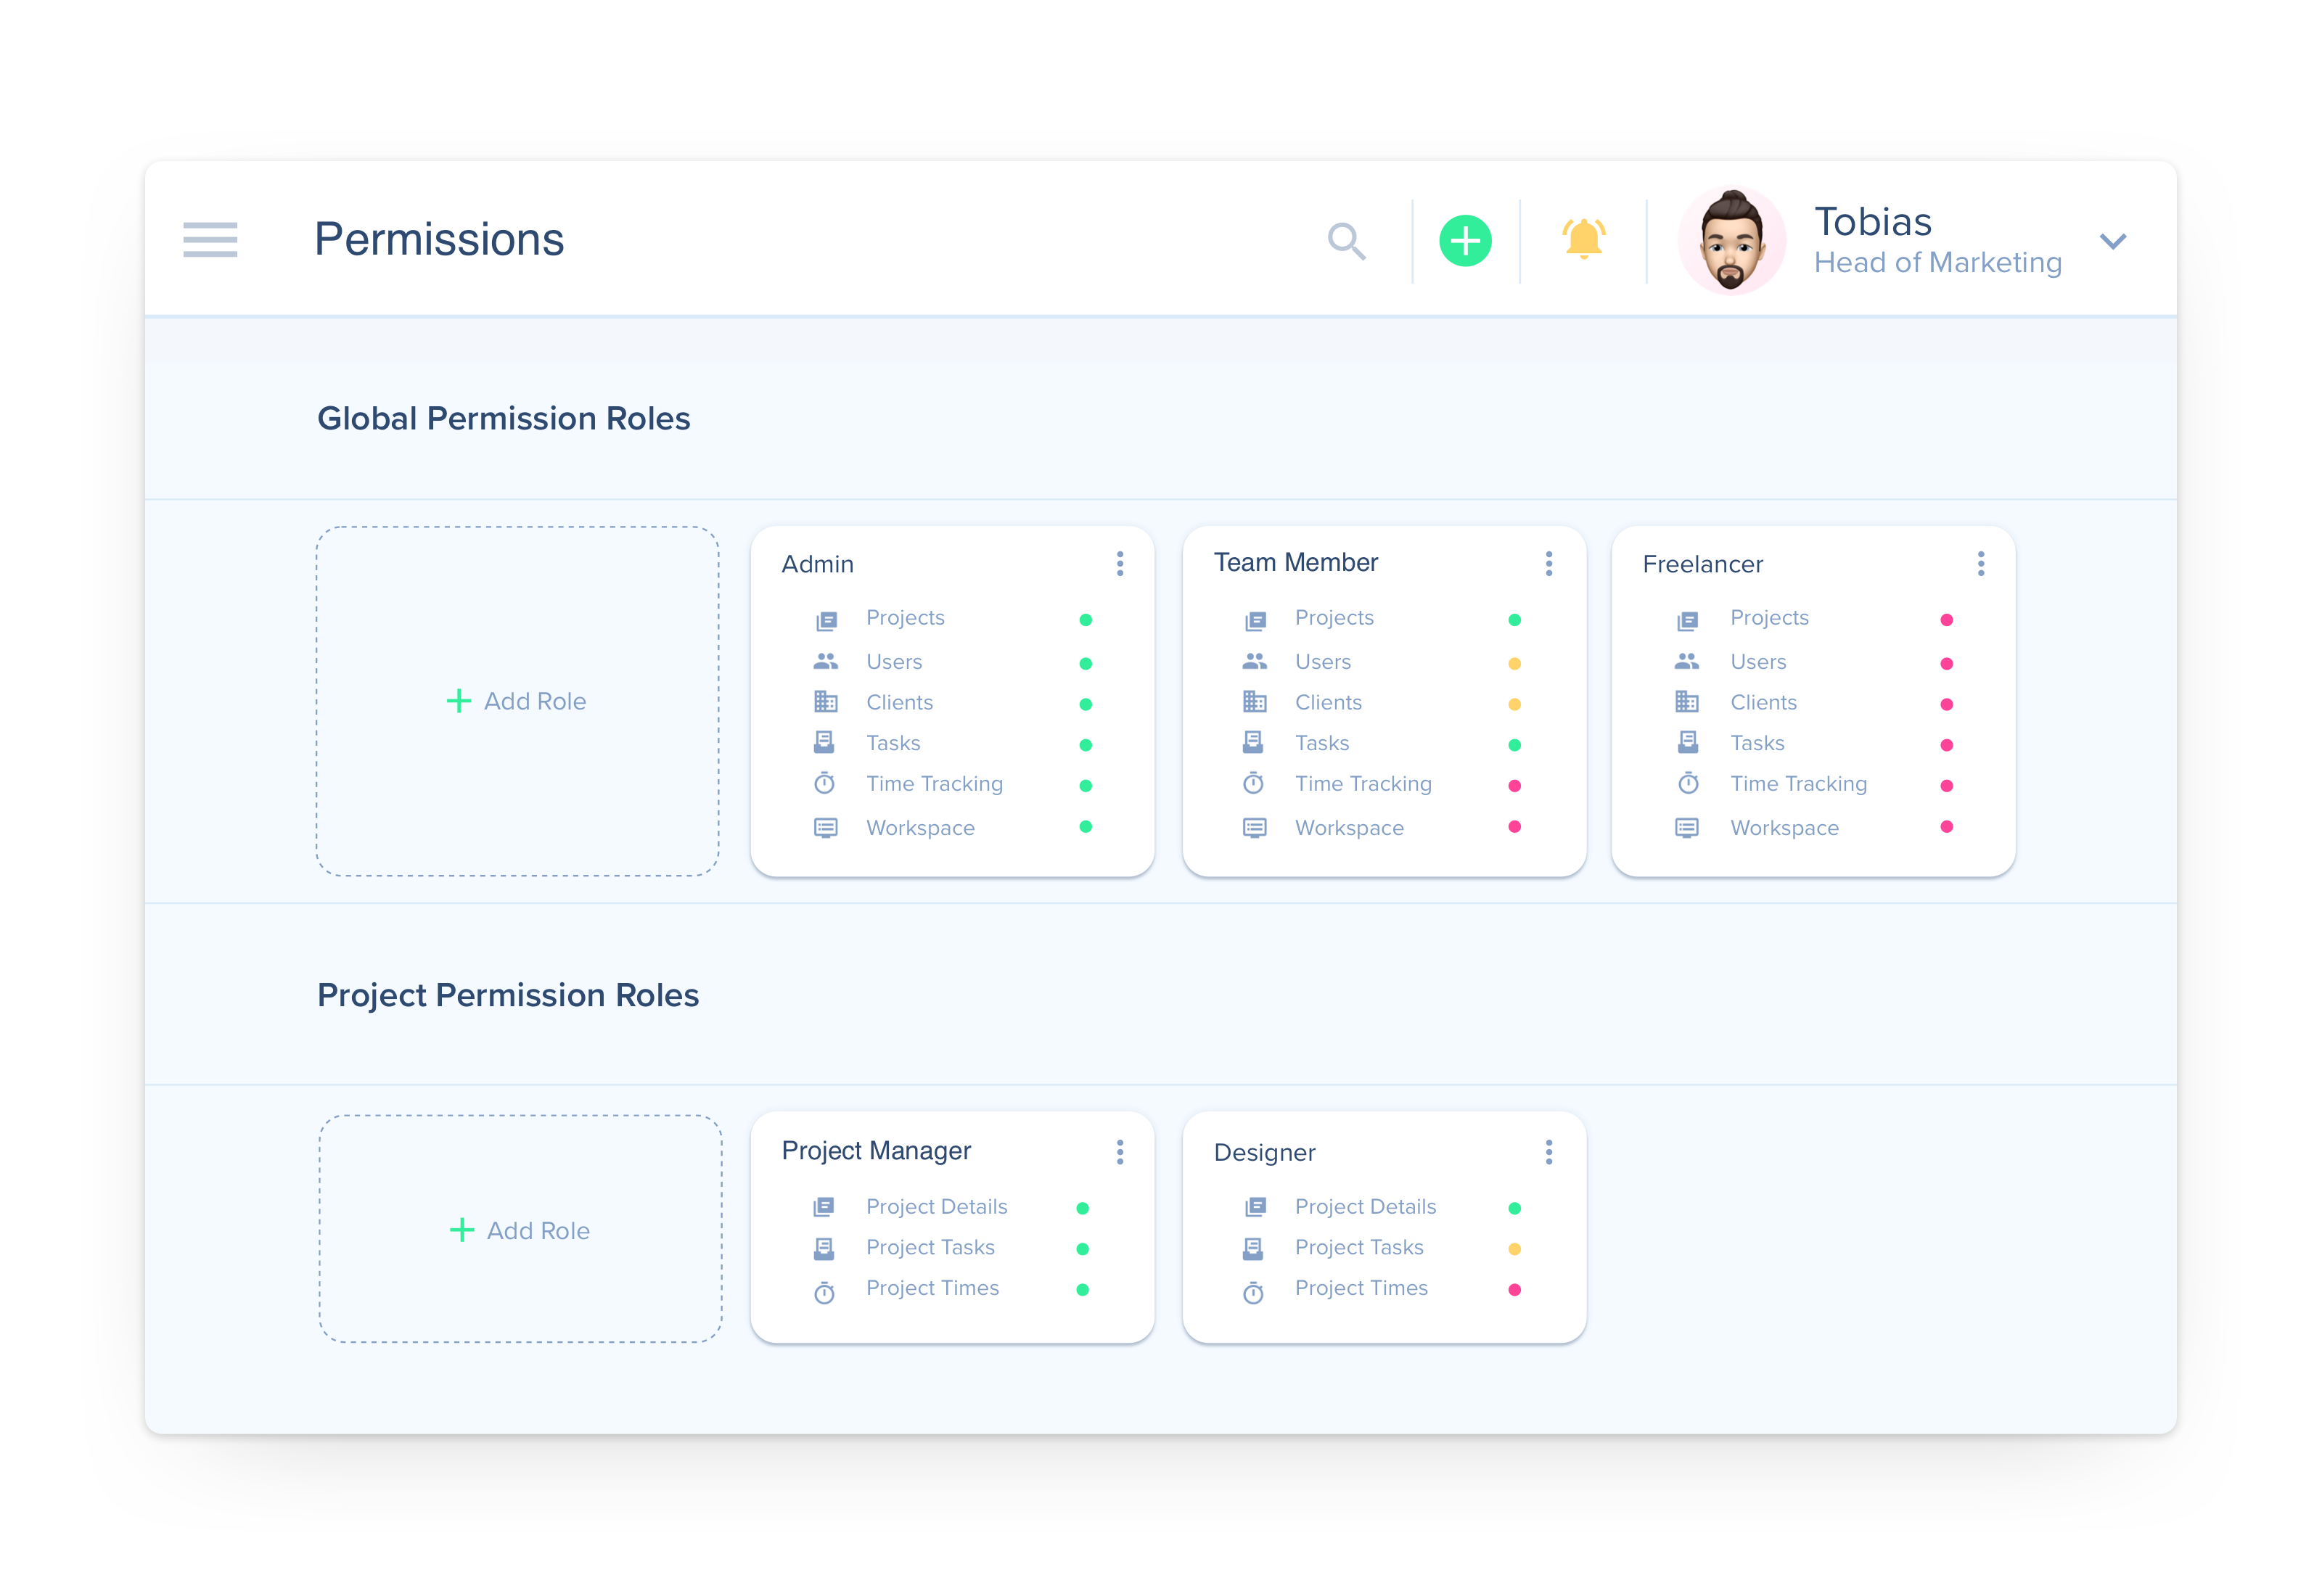Toggle Project Manager Project Details green dot
Image resolution: width=2322 pixels, height=1596 pixels.
tap(1083, 1208)
